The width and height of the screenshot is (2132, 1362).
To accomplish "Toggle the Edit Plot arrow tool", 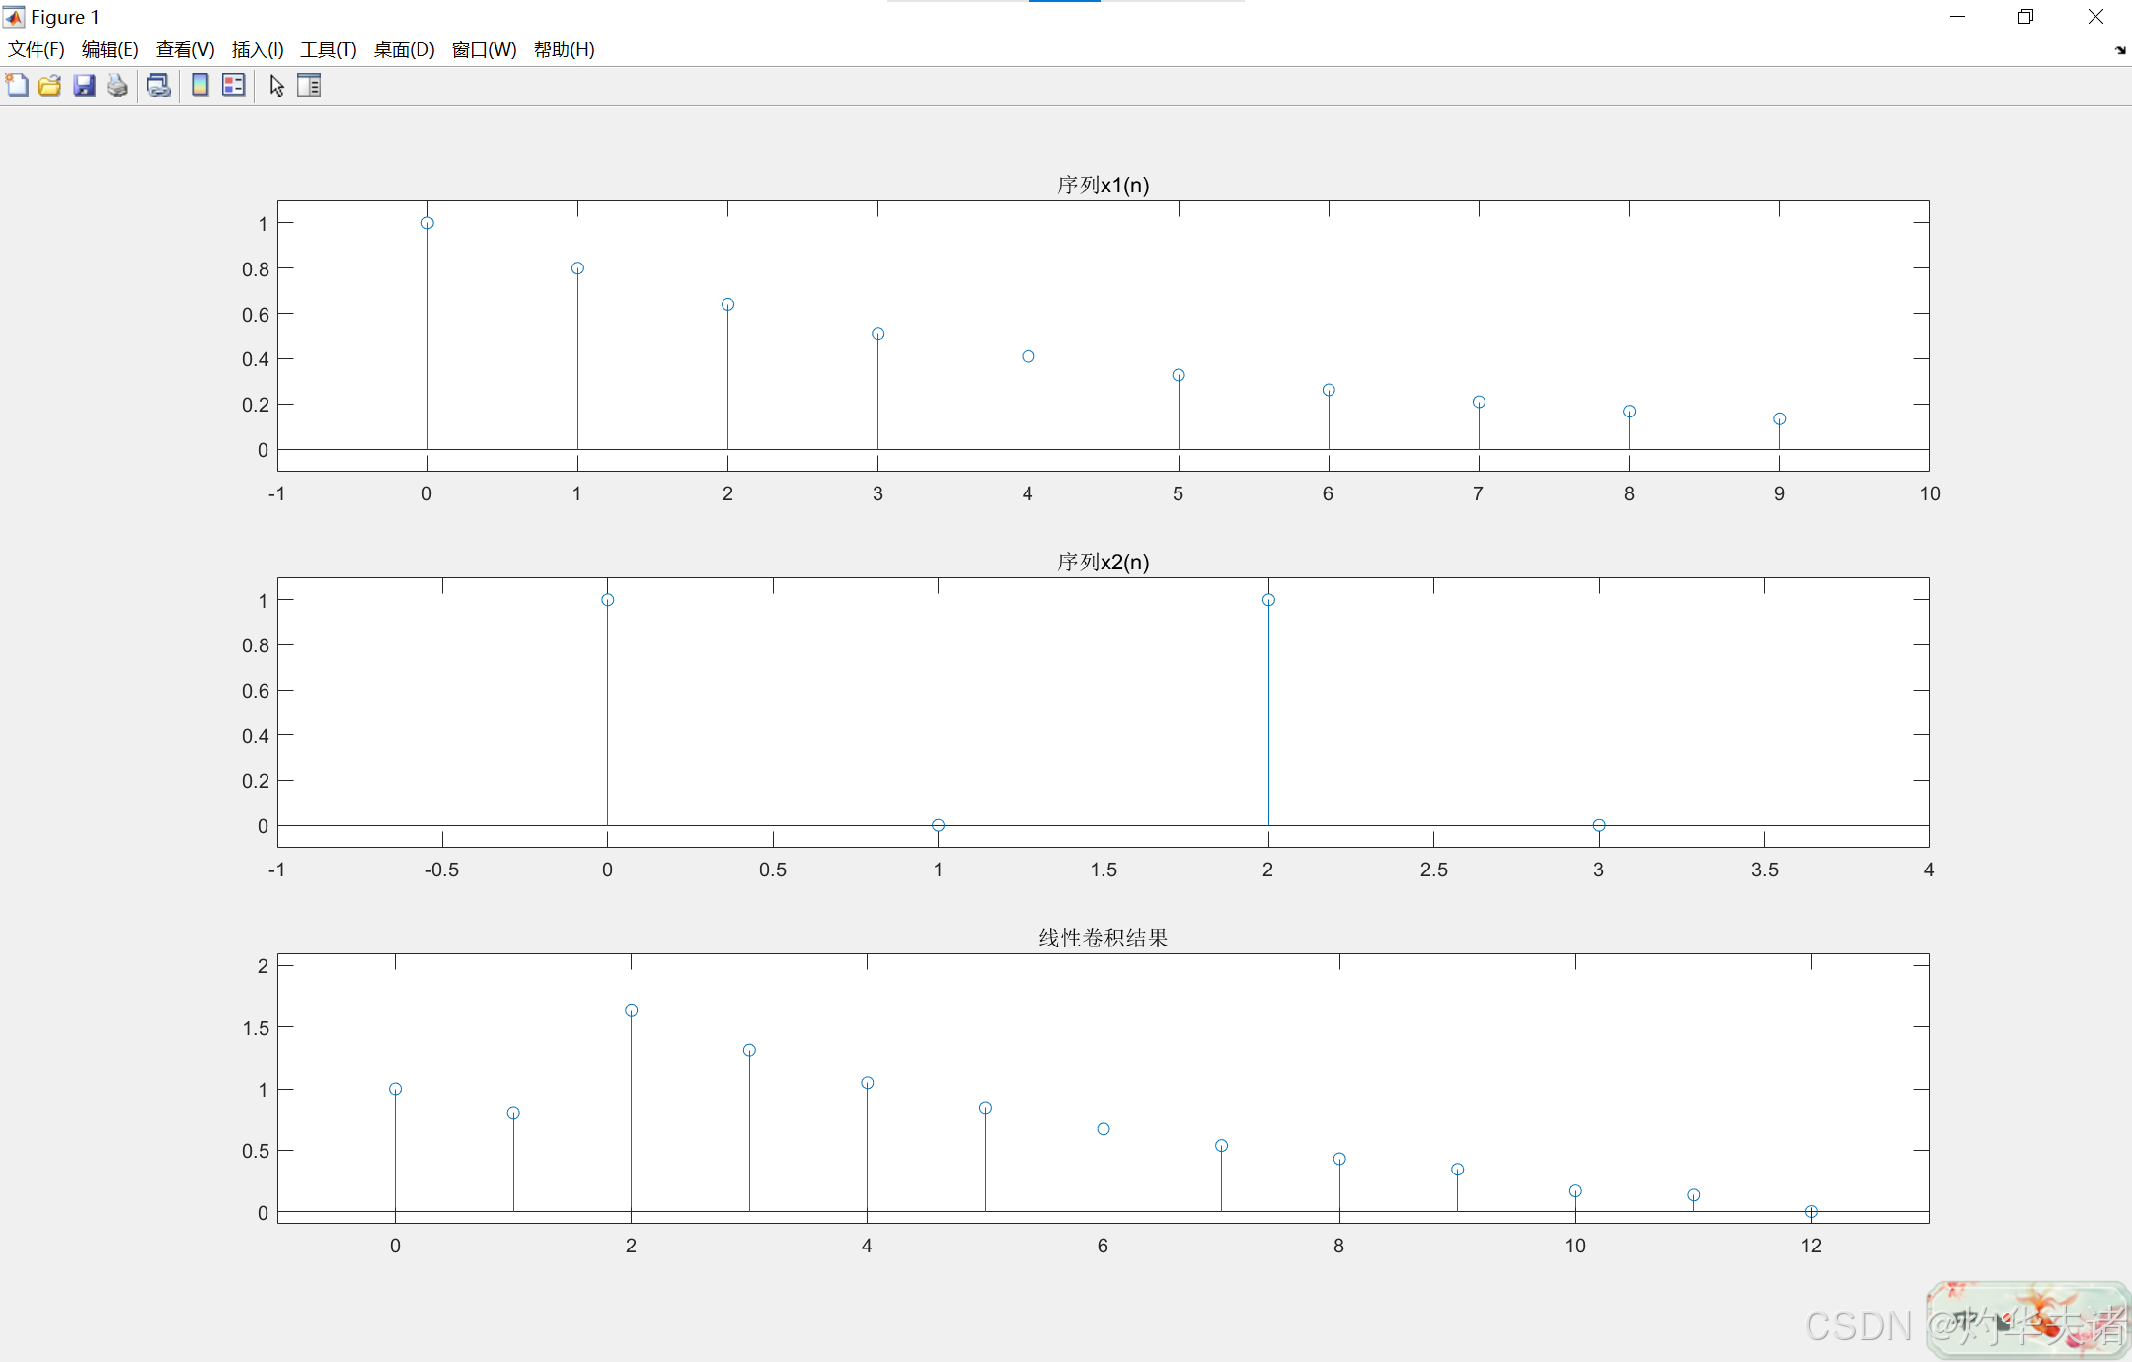I will (x=276, y=86).
